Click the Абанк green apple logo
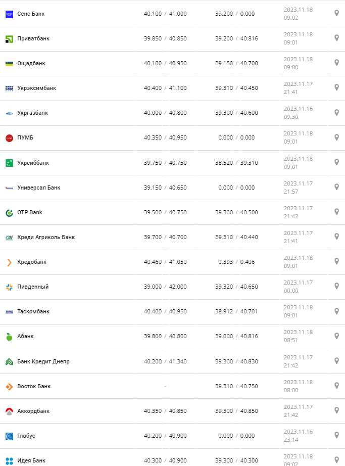The height and width of the screenshot is (466, 345). click(x=9, y=337)
